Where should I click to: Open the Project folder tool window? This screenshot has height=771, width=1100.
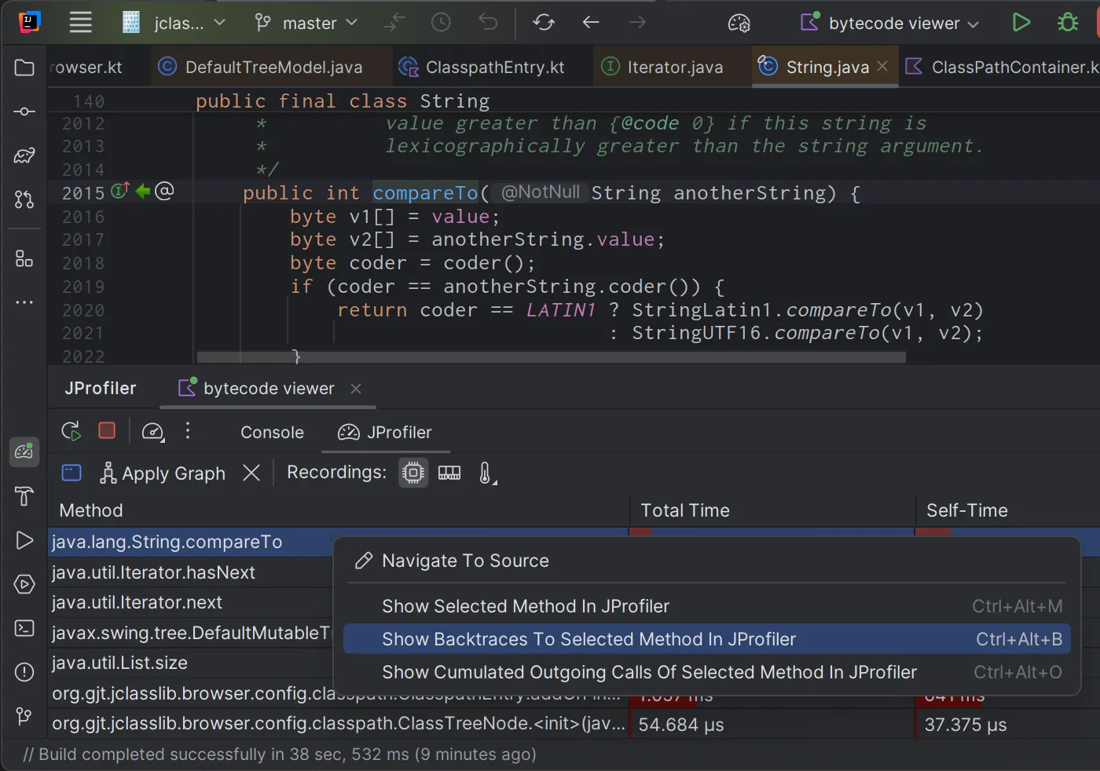tap(24, 68)
